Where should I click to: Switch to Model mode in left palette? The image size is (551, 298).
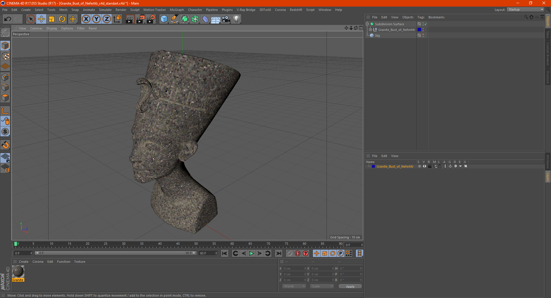point(5,46)
